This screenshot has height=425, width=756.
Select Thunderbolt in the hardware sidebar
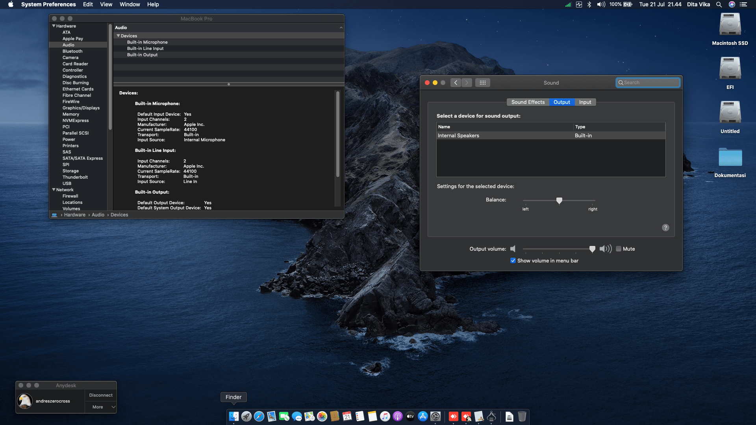(75, 177)
